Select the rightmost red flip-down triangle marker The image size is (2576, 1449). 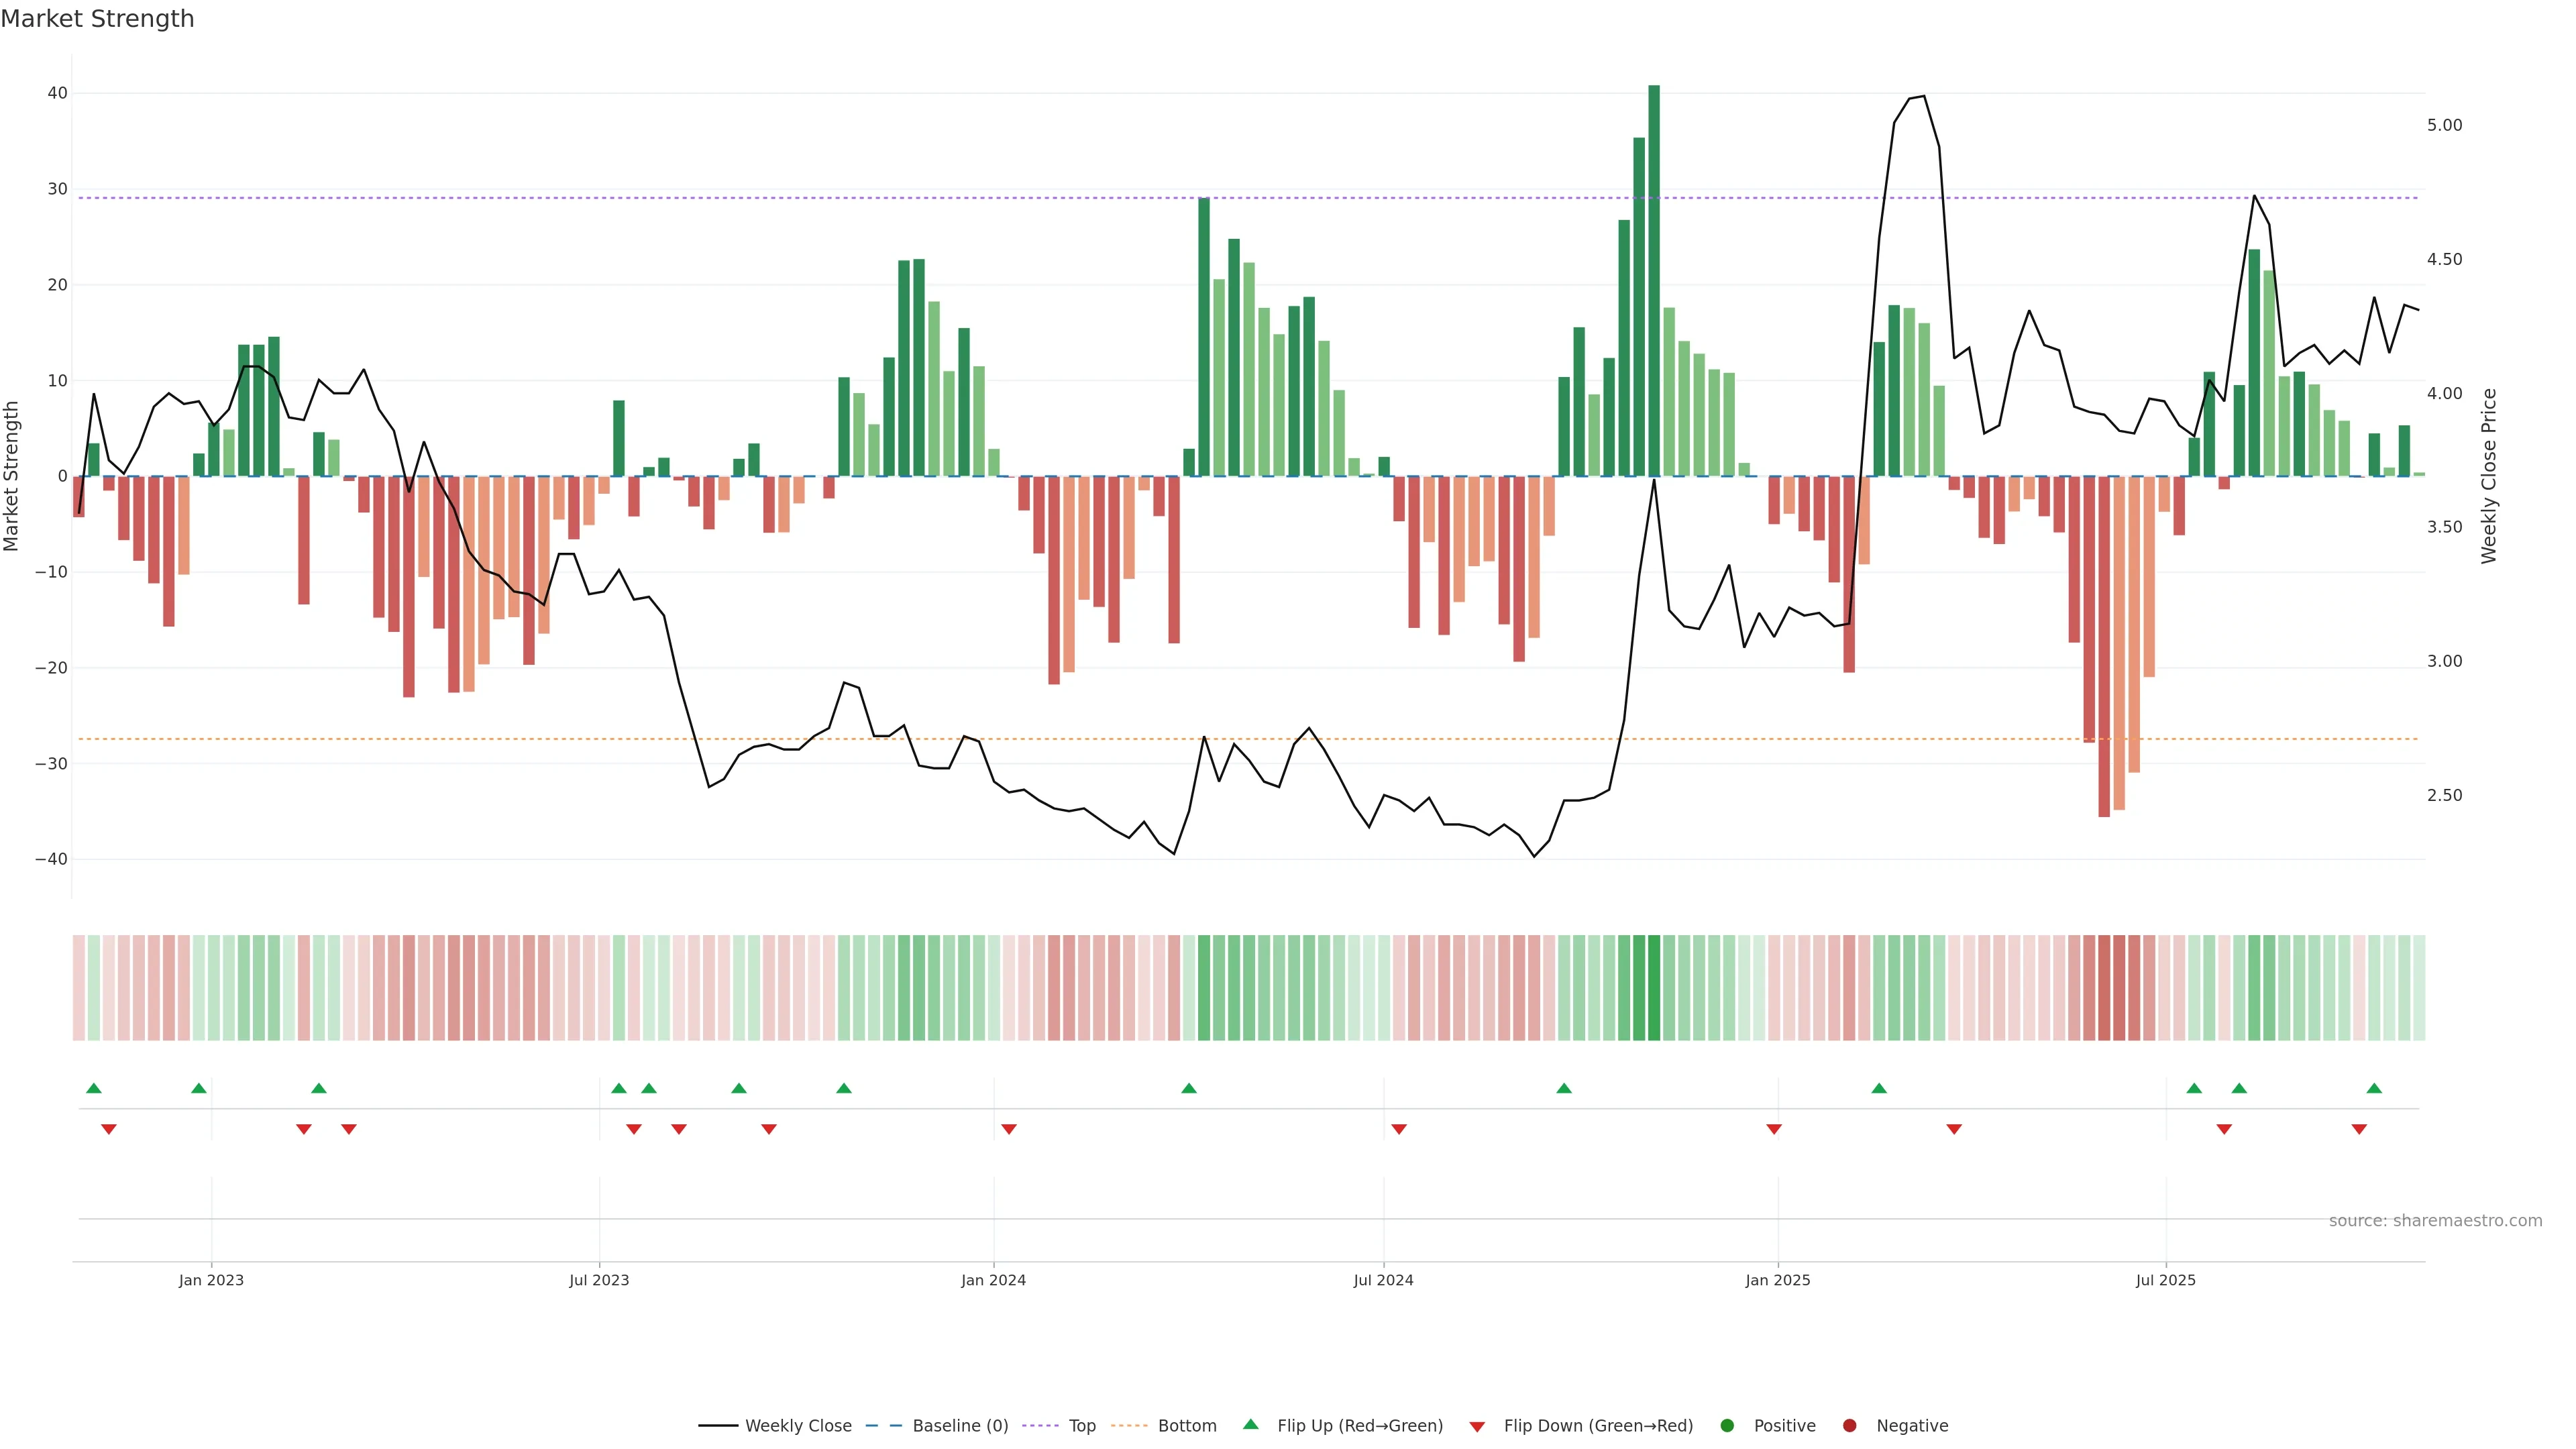tap(2359, 1129)
